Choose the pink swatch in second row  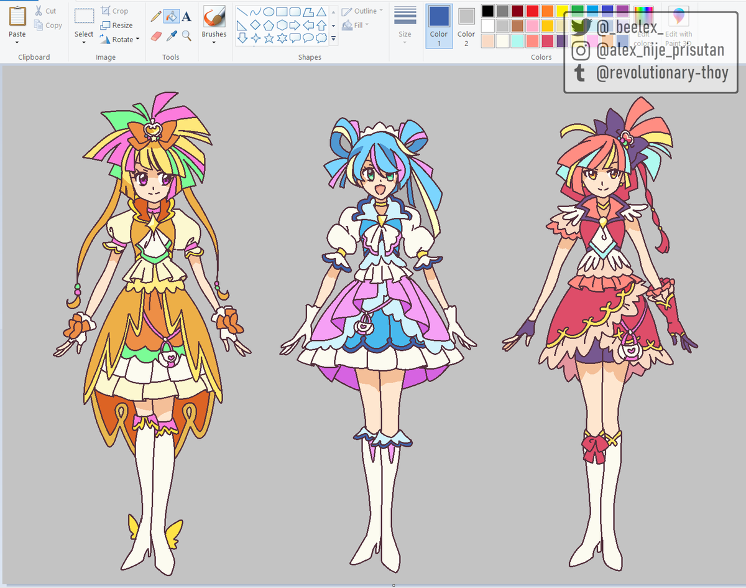(x=533, y=26)
